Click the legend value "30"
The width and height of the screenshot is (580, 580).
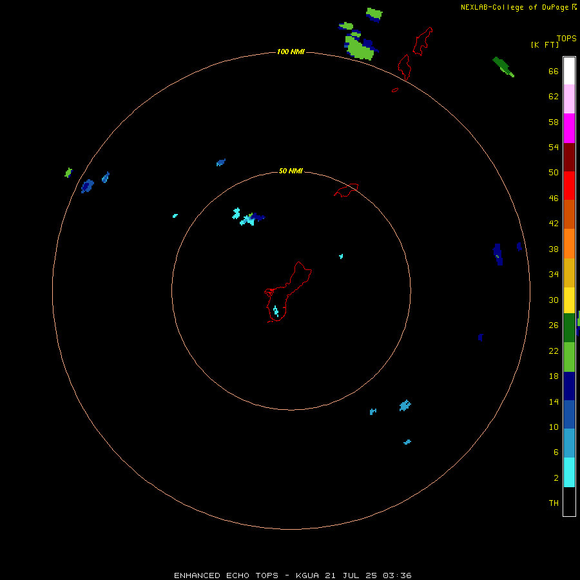coord(554,300)
